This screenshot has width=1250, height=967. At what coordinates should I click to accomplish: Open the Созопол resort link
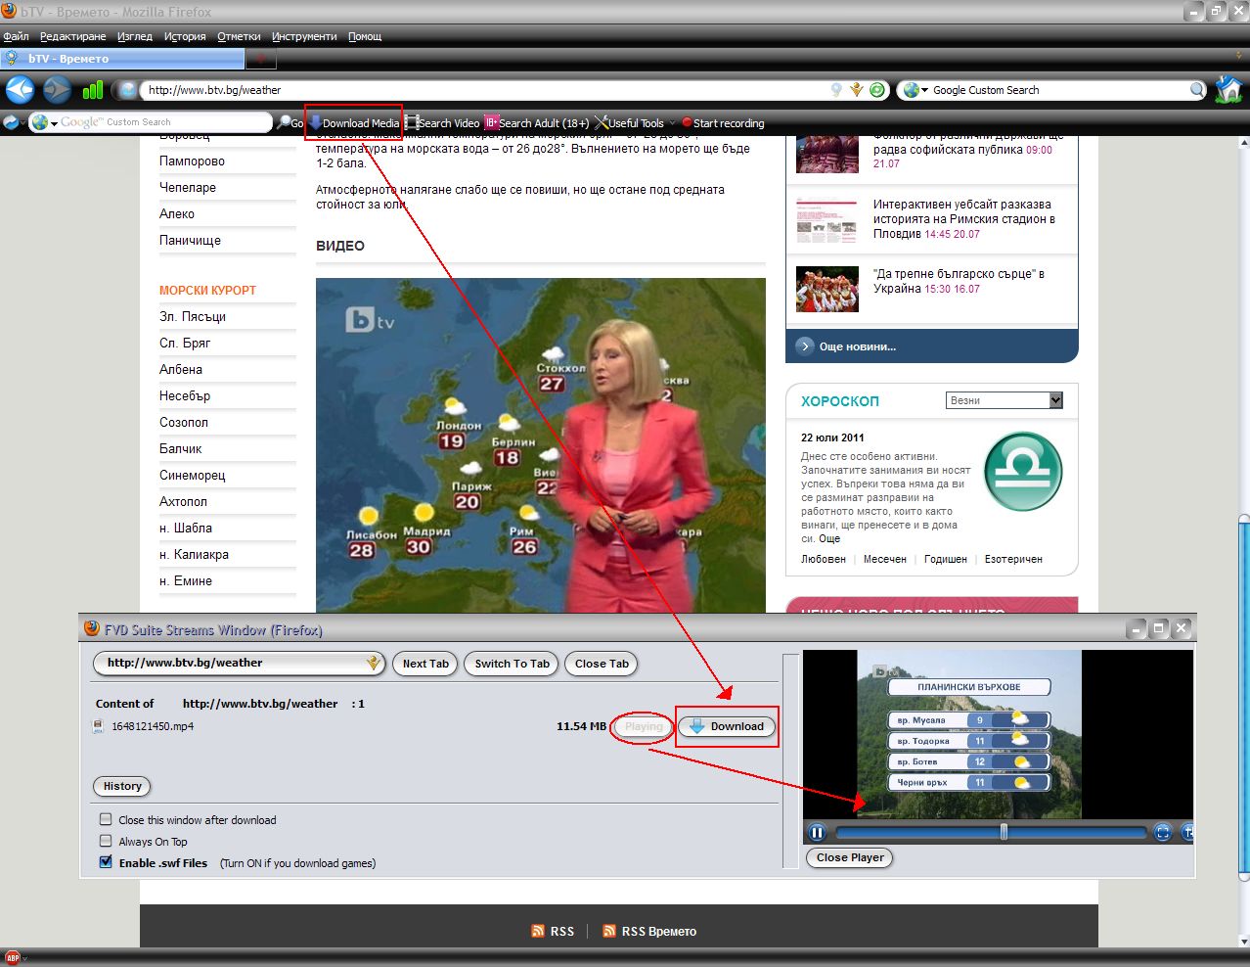point(184,423)
